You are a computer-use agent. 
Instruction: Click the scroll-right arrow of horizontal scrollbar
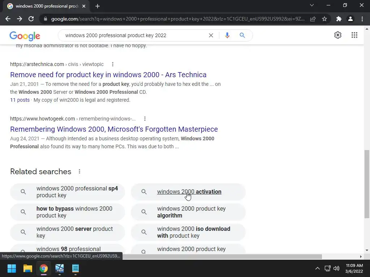click(361, 256)
